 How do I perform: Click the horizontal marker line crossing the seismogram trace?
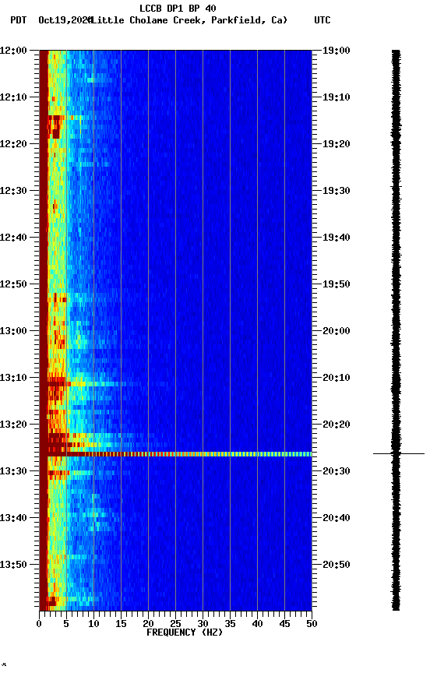click(399, 453)
